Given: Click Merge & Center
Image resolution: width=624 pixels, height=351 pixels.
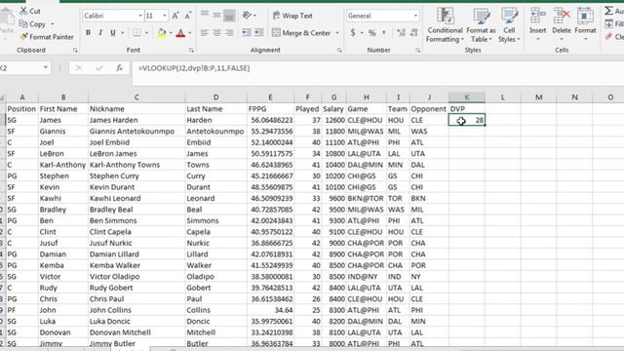Looking at the screenshot, I should [x=301, y=32].
